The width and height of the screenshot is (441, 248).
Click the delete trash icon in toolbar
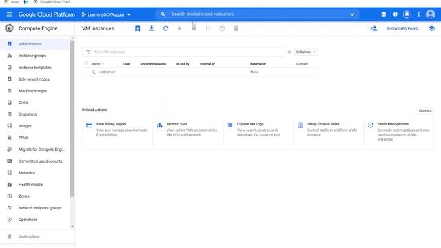pos(236,28)
